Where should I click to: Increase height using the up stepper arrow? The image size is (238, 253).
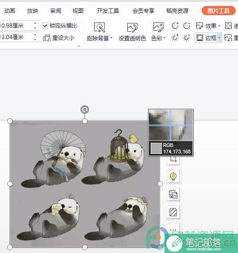[35, 23]
